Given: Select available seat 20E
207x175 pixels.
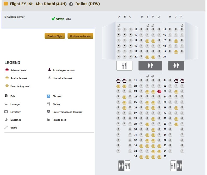Looking at the screenshot, I should click(x=147, y=57).
